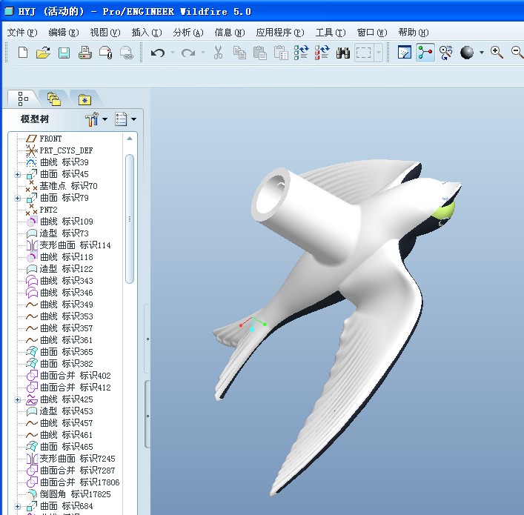This screenshot has width=524, height=515.
Task: Click the New file icon
Action: click(23, 53)
